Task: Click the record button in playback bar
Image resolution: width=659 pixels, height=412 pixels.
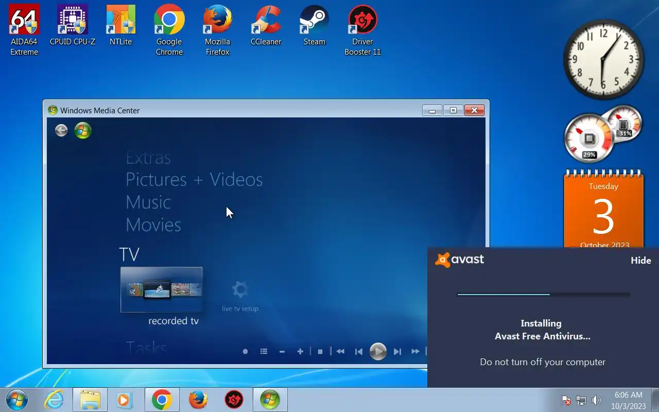Action: click(245, 352)
